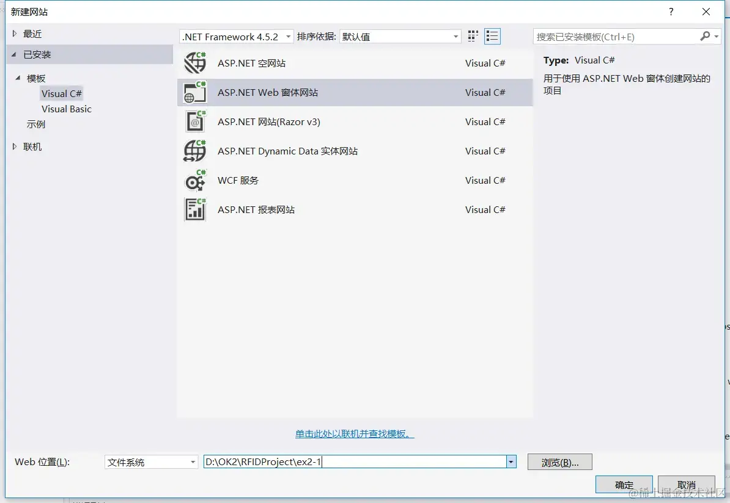Click Visual C# label in ASP.NET 报表网站 row
This screenshot has width=730, height=503.
pyautogui.click(x=485, y=209)
